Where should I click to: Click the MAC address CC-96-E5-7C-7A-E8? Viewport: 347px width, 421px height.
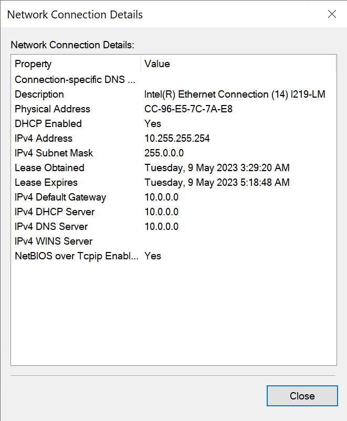188,109
